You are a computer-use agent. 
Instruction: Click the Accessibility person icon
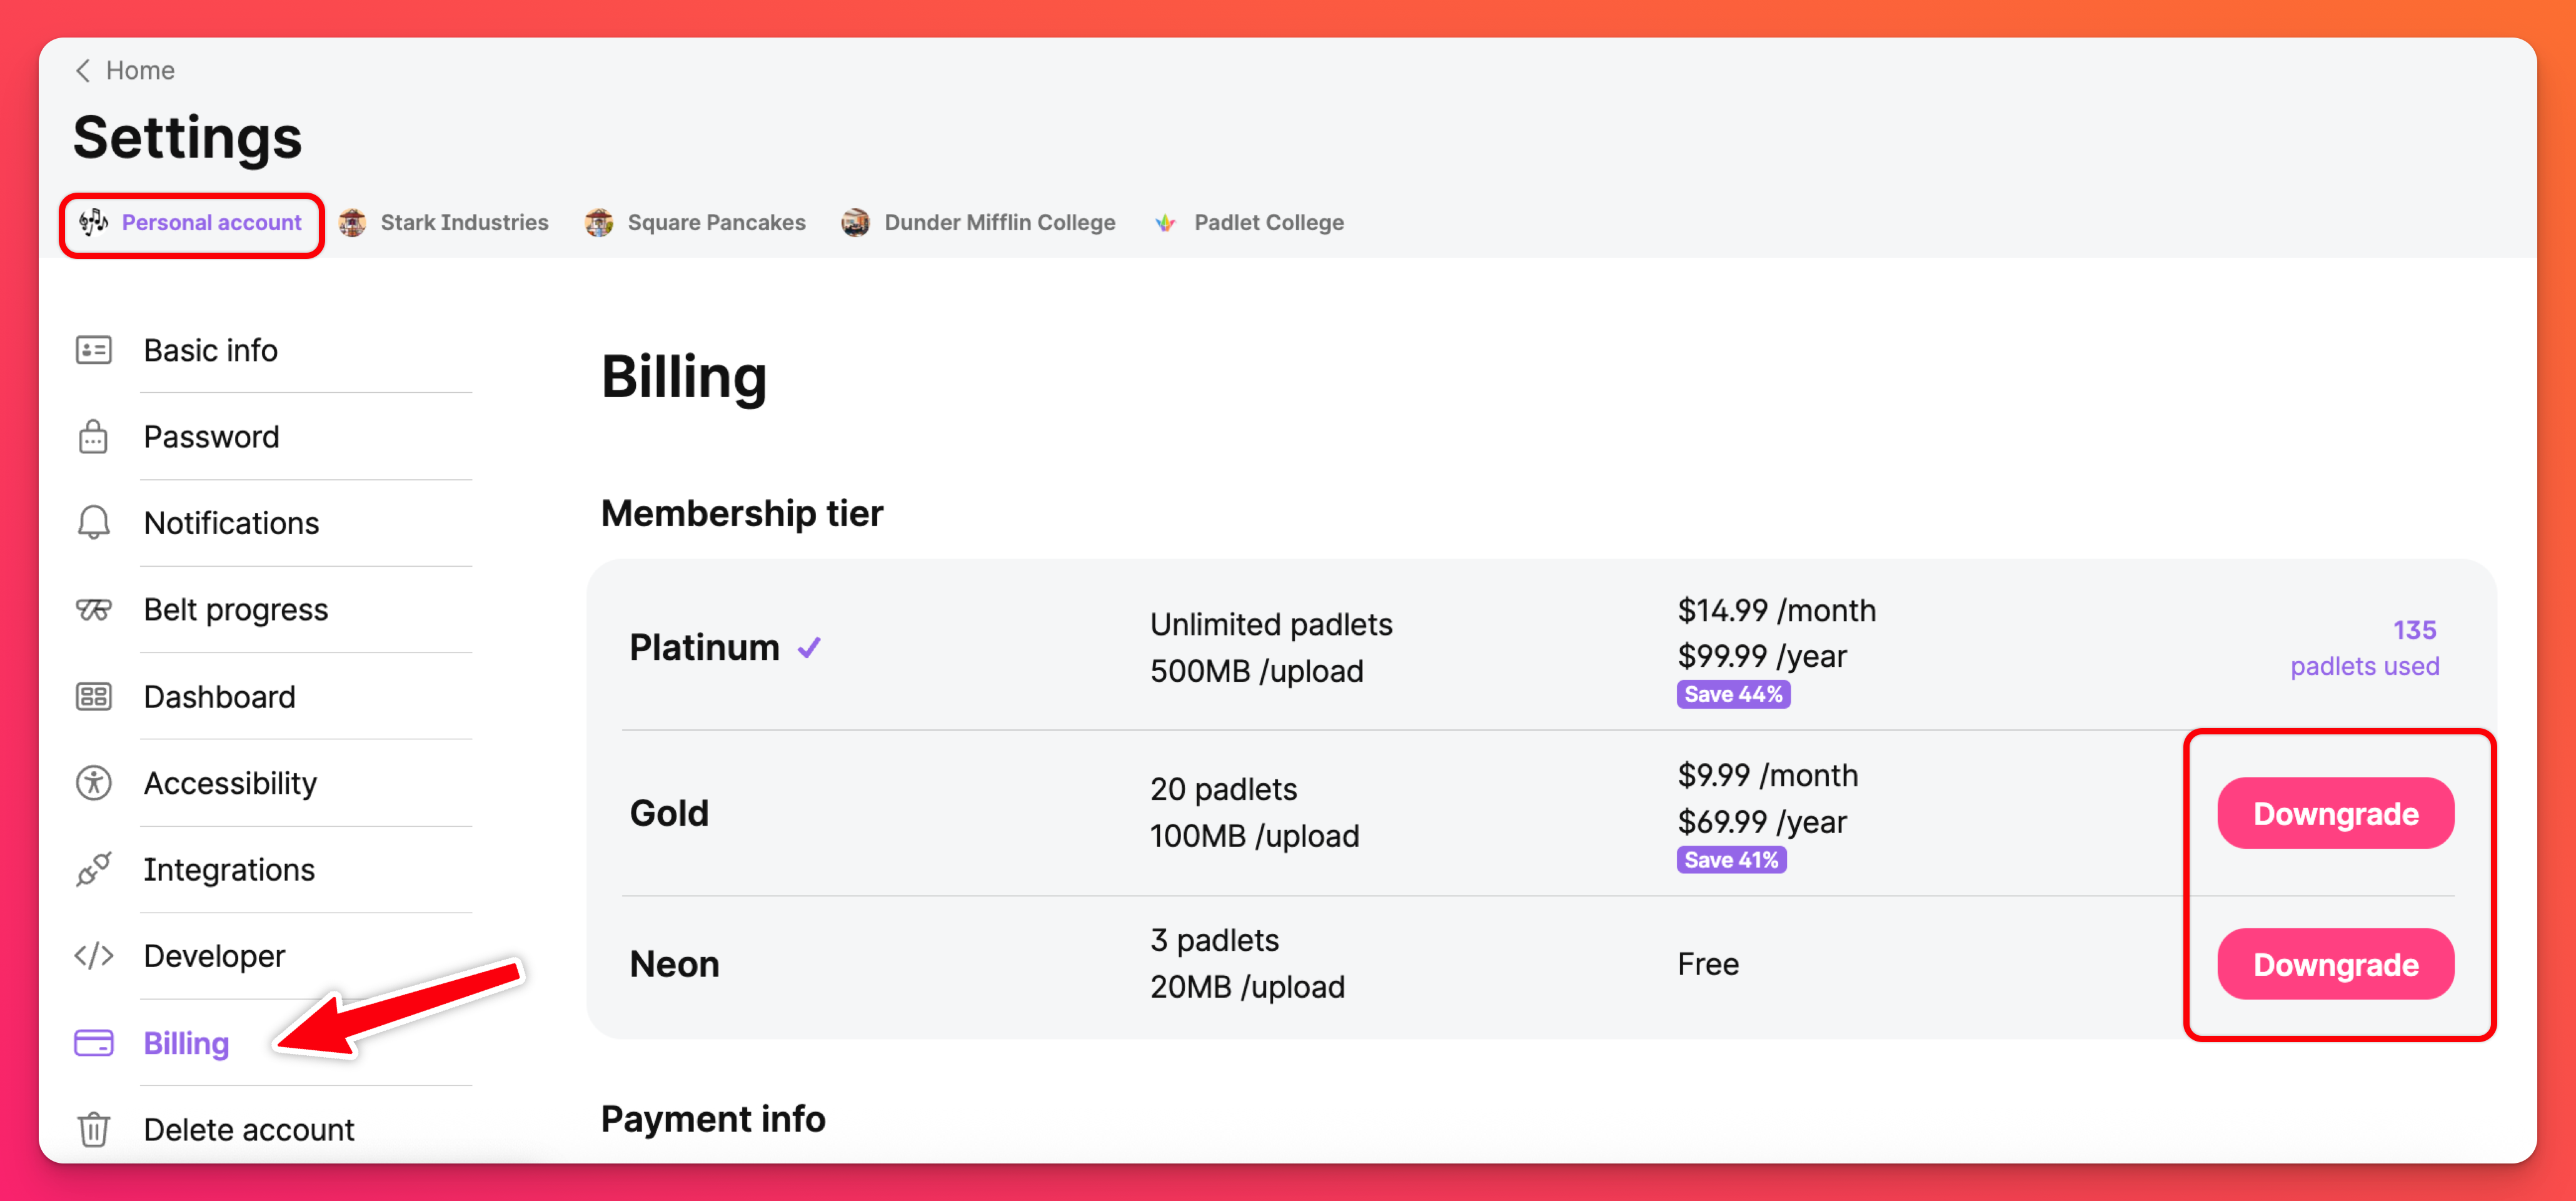click(93, 783)
